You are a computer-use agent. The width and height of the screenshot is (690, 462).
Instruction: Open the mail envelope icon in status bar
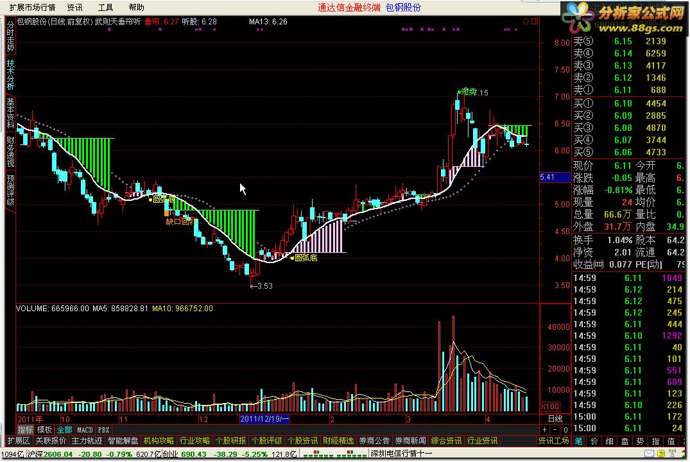click(649, 454)
